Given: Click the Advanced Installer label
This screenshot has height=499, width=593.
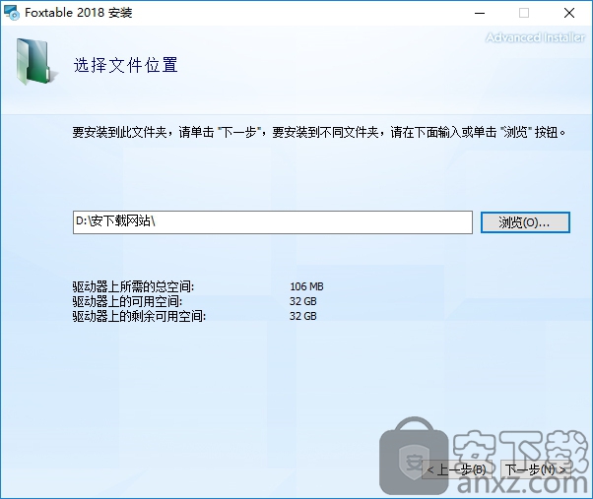Looking at the screenshot, I should (535, 37).
